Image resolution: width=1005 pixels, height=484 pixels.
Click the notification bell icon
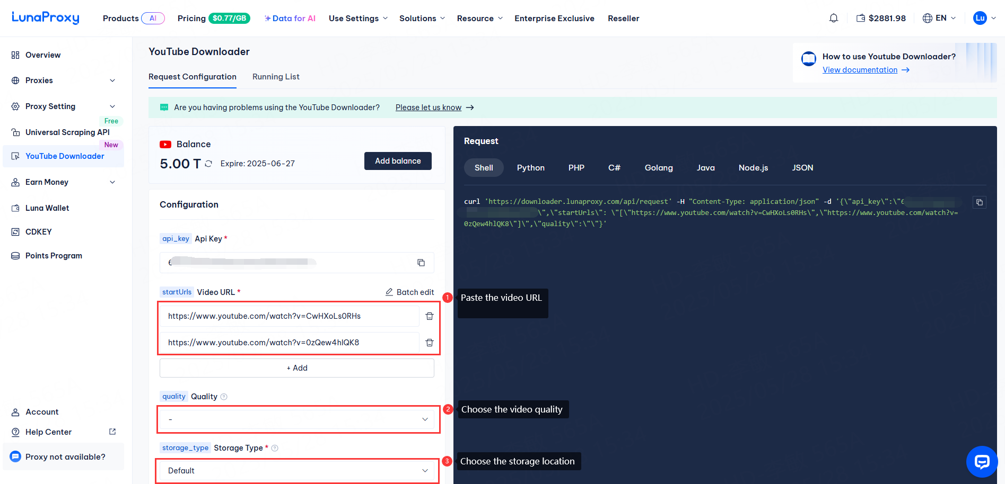[x=834, y=19]
